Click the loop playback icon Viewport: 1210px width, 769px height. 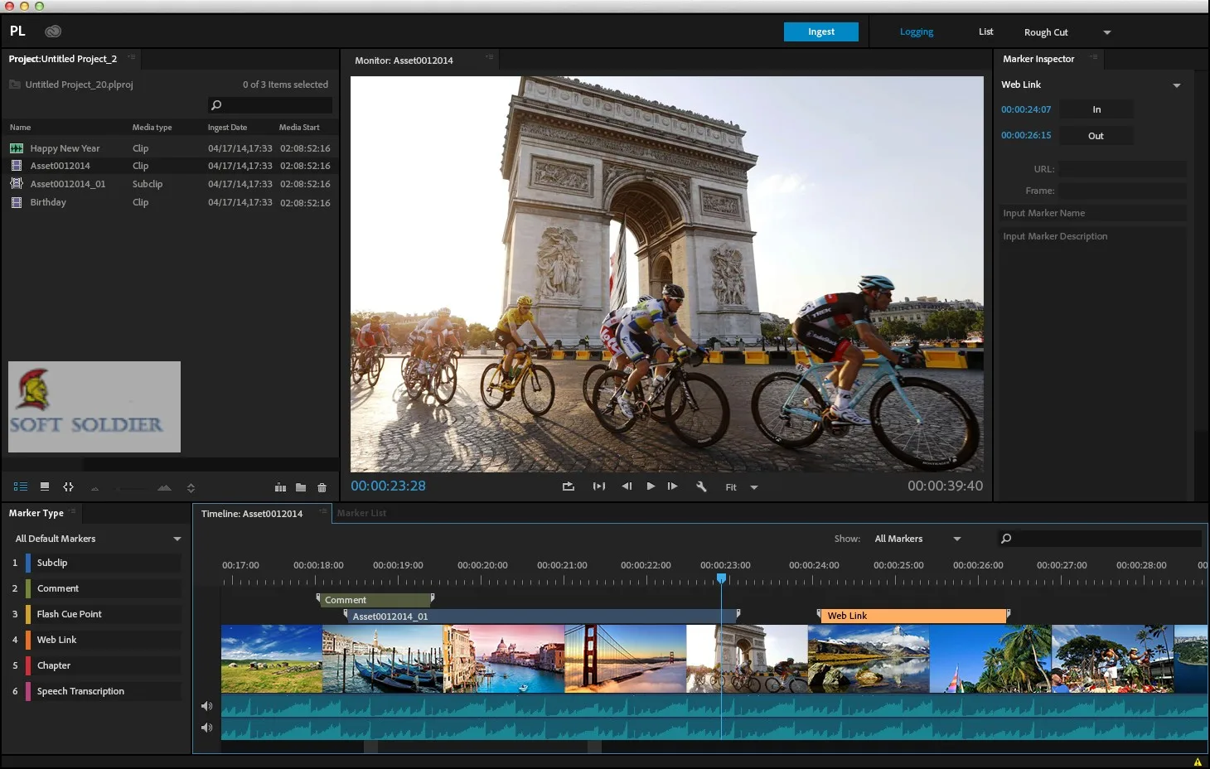pyautogui.click(x=568, y=486)
